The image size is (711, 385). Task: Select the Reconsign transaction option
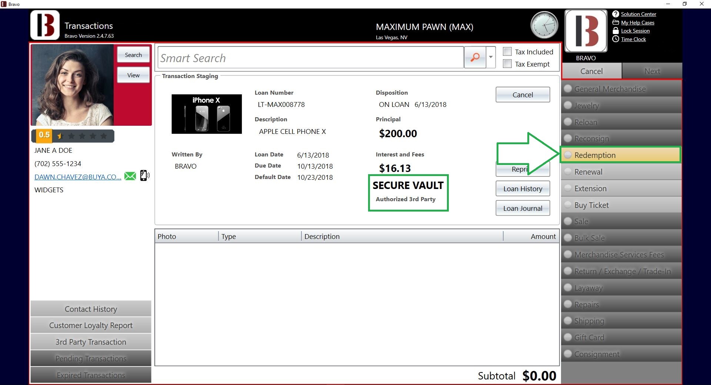click(621, 139)
